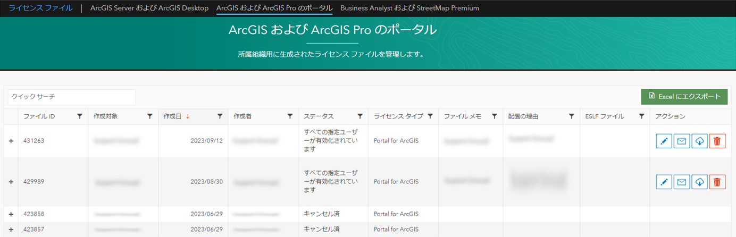This screenshot has height=237, width=736.
Task: Open filter for ファイル ID column
Action: (x=80, y=116)
